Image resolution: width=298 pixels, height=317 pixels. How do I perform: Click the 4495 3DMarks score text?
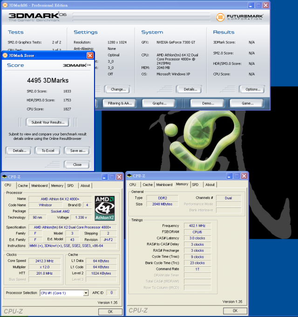48,81
